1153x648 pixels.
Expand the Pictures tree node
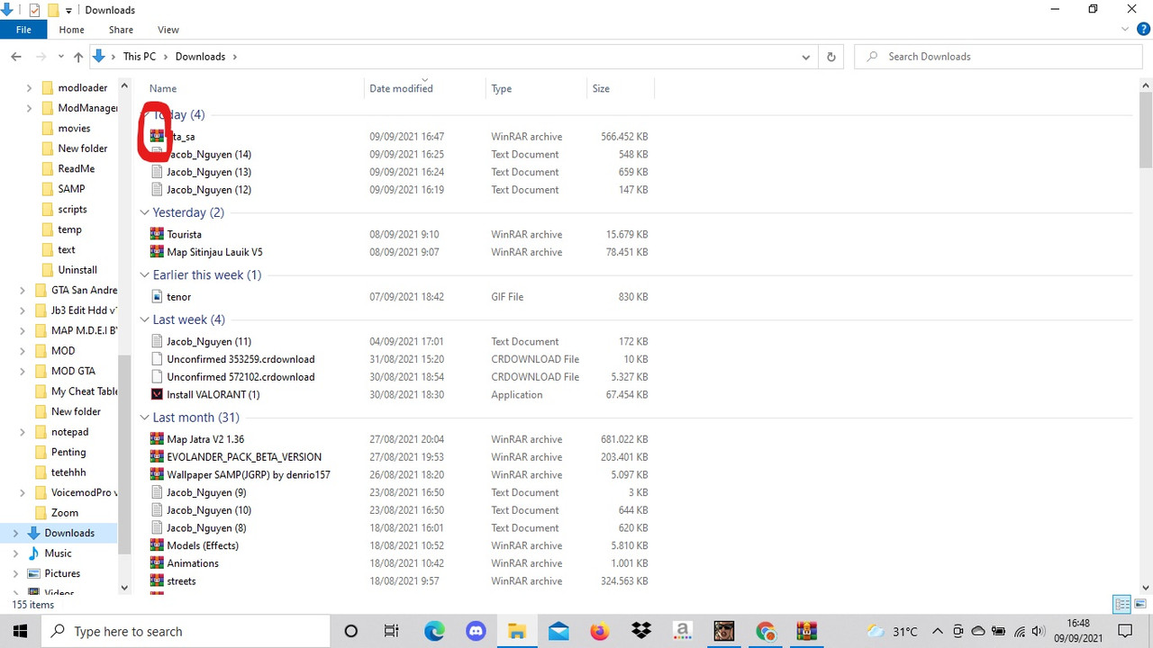point(15,573)
